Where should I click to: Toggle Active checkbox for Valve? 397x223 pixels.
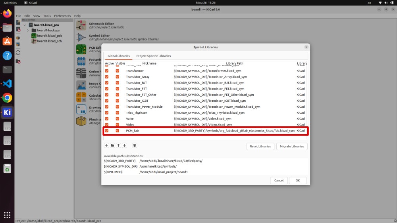pyautogui.click(x=107, y=119)
